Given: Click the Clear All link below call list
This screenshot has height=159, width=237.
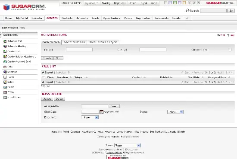Looking at the screenshot, I should pos(45,86).
